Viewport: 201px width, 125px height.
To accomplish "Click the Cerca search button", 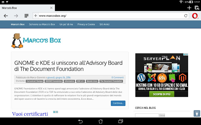I will click(162, 115).
